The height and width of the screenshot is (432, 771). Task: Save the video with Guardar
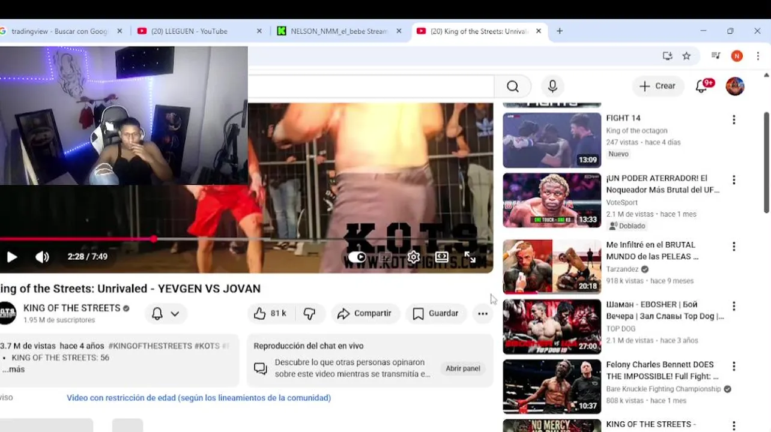click(x=436, y=313)
